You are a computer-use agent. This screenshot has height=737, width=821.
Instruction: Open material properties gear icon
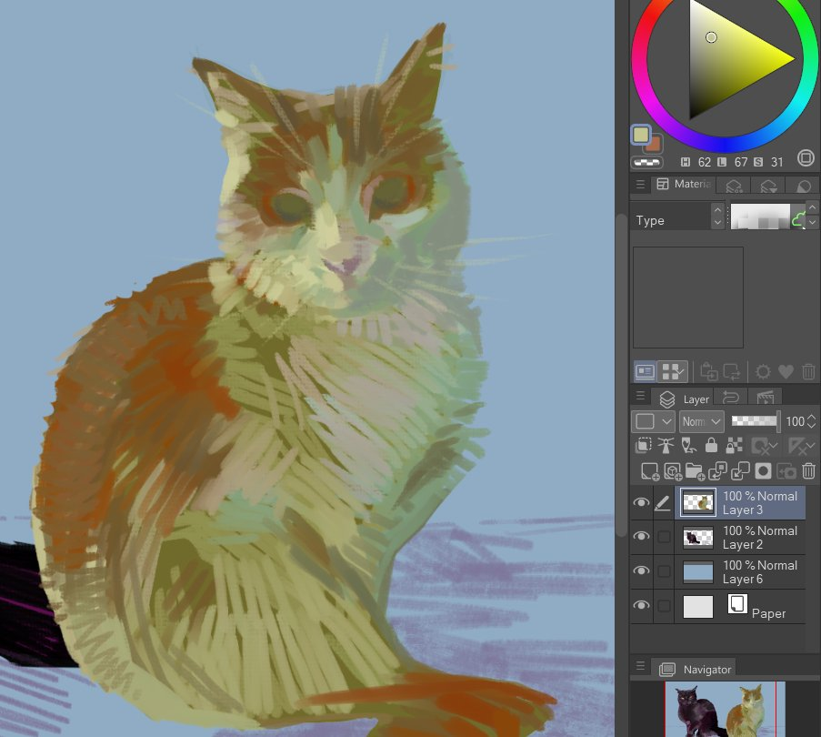coord(763,372)
